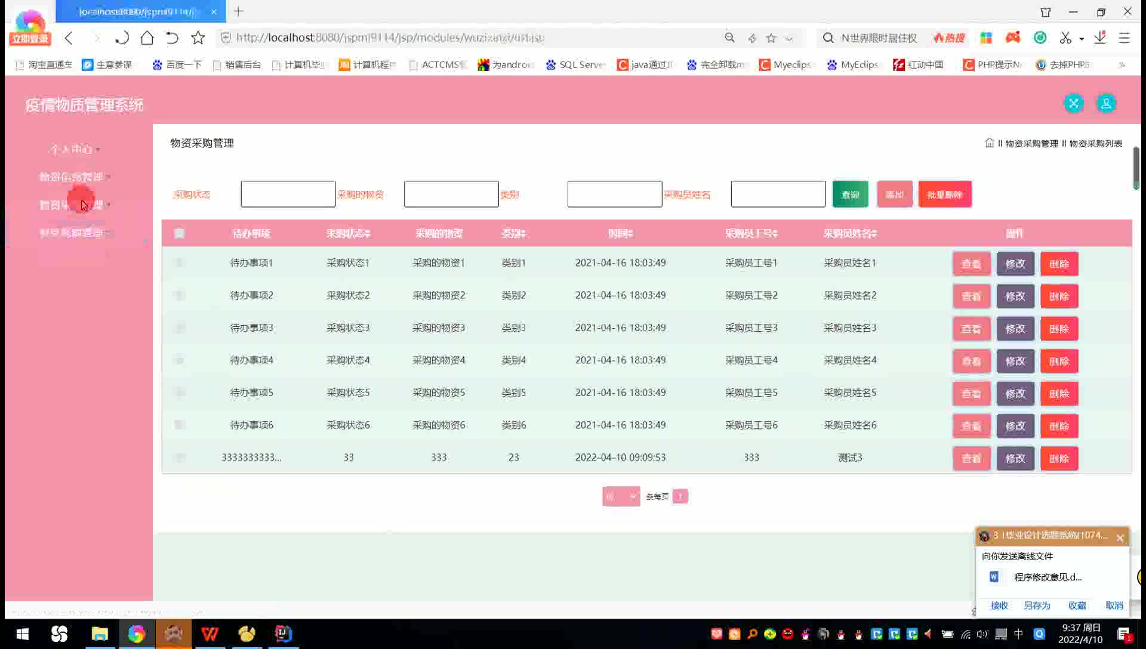
Task: Click 批量删除 batch delete button
Action: 944,194
